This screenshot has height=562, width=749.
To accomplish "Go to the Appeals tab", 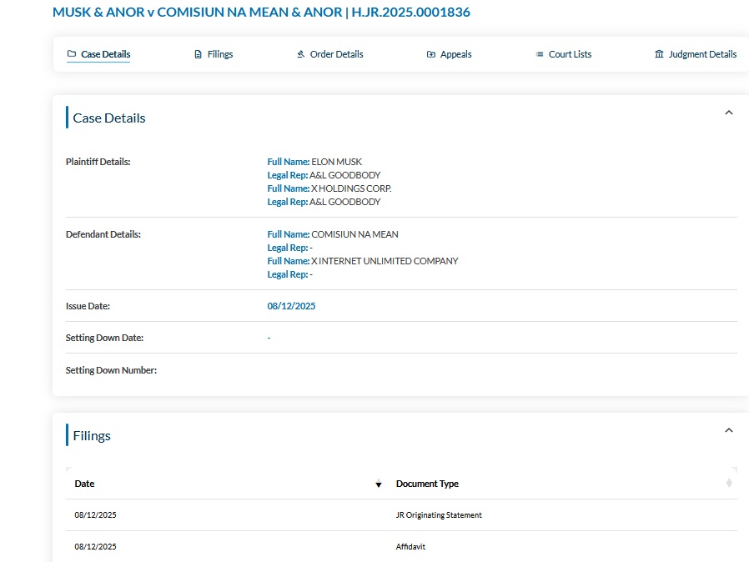I will (449, 54).
